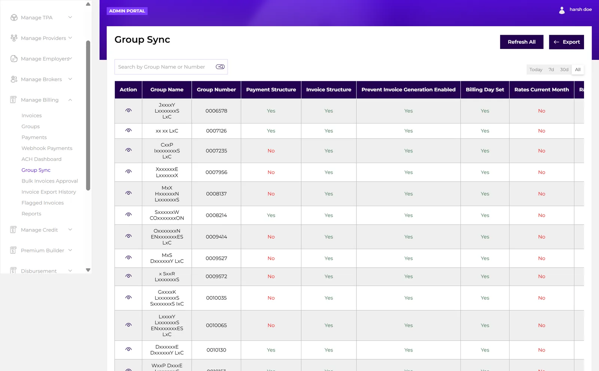Click the Manage Billing invoice icon
The height and width of the screenshot is (371, 599).
(x=13, y=100)
